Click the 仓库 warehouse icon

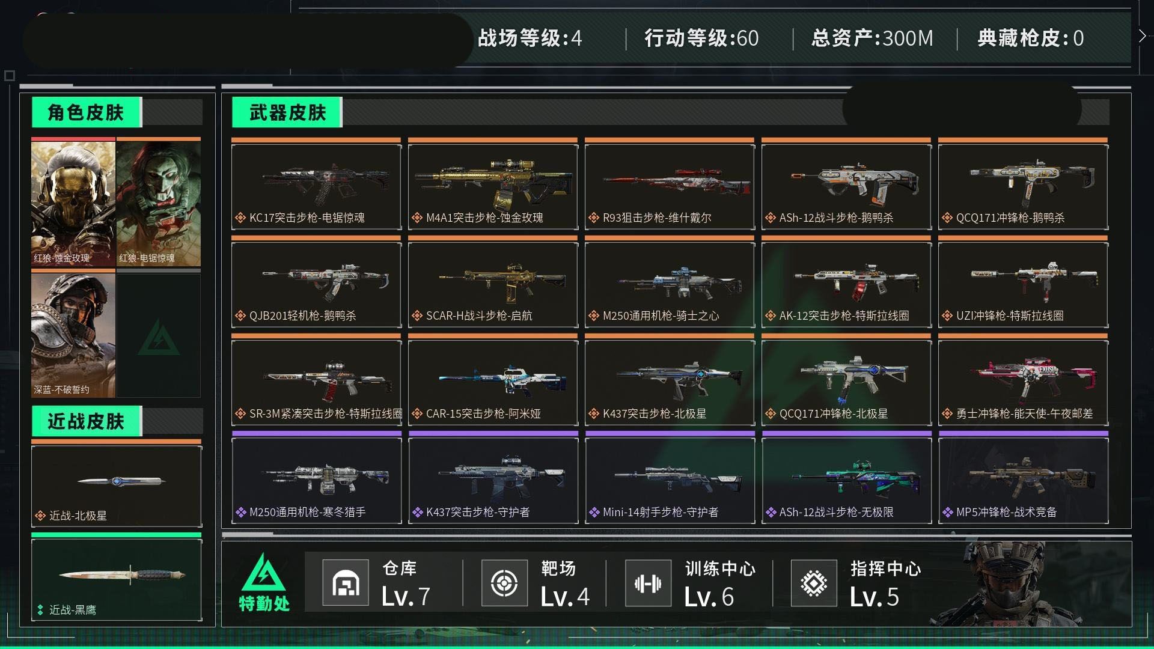pos(346,582)
